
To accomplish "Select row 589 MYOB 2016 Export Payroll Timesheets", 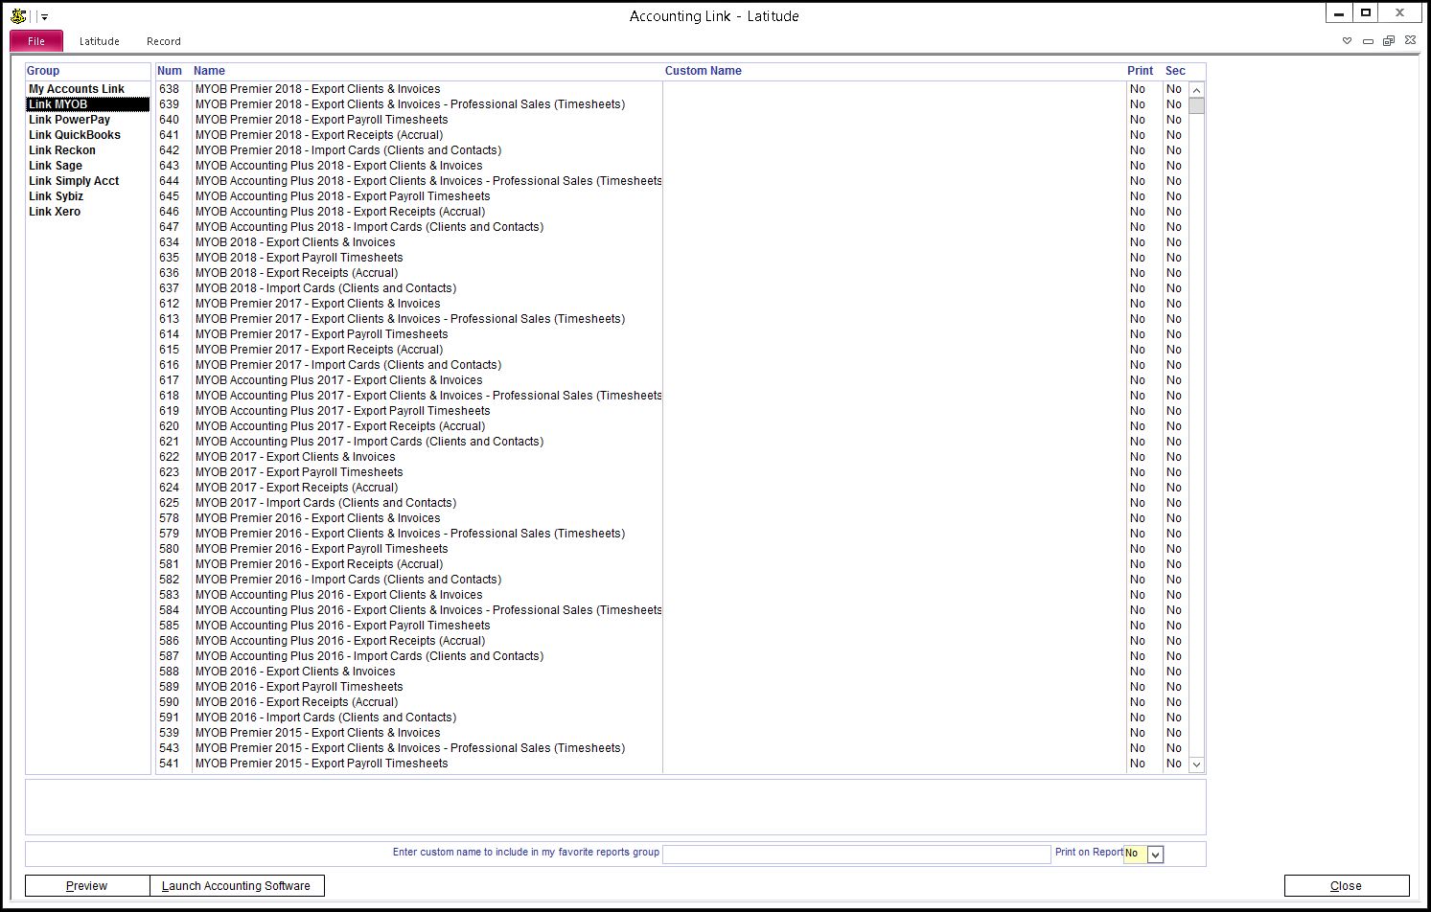I will [671, 687].
